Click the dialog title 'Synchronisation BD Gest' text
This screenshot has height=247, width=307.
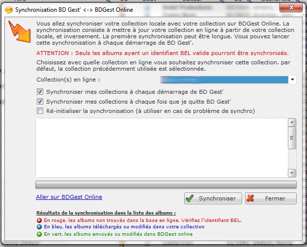click(74, 10)
